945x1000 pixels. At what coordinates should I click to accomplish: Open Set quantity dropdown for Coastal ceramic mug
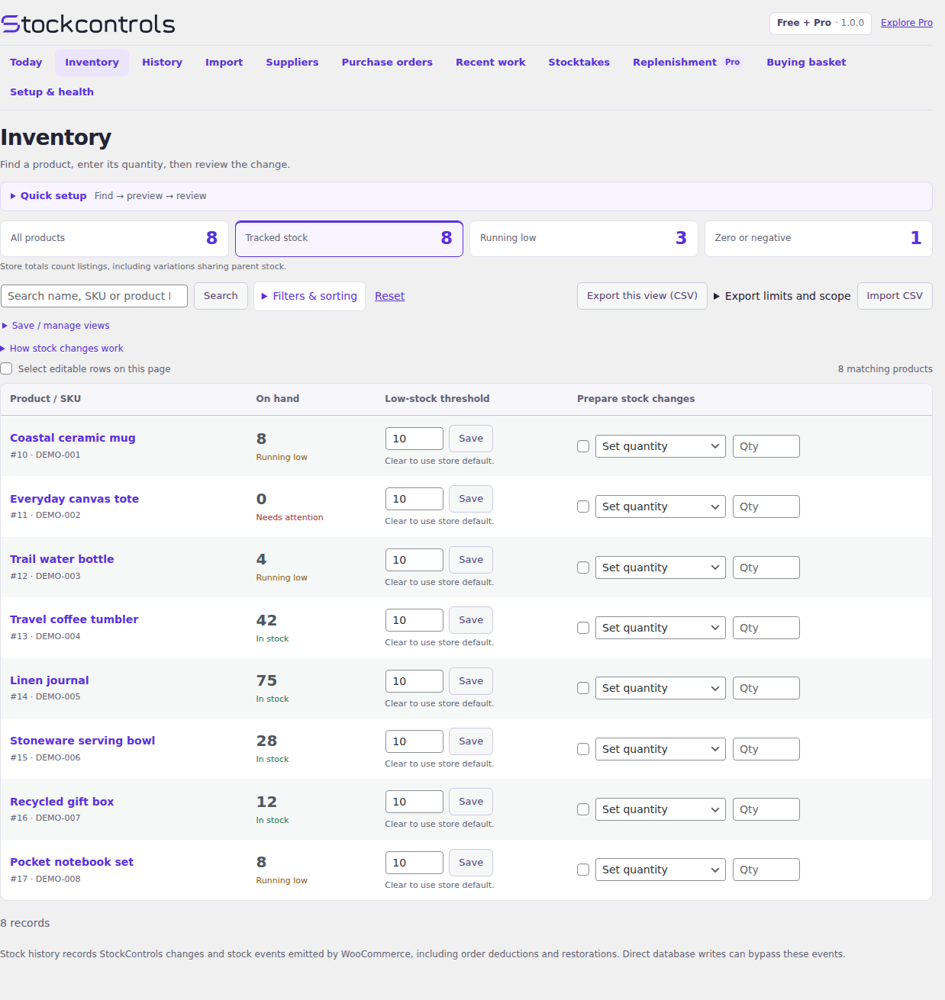[660, 446]
